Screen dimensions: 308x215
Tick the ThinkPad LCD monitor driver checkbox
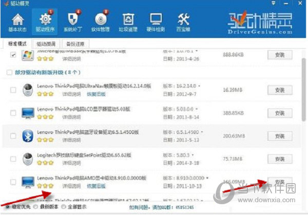[13, 113]
